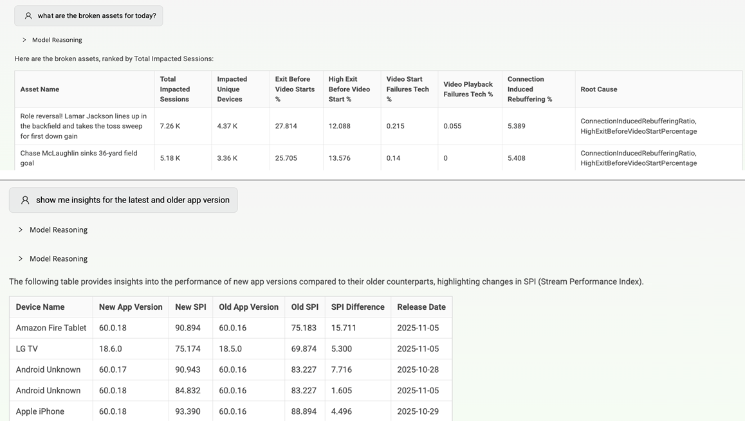
Task: Click user avatar icon beside broken assets question
Action: click(x=28, y=15)
